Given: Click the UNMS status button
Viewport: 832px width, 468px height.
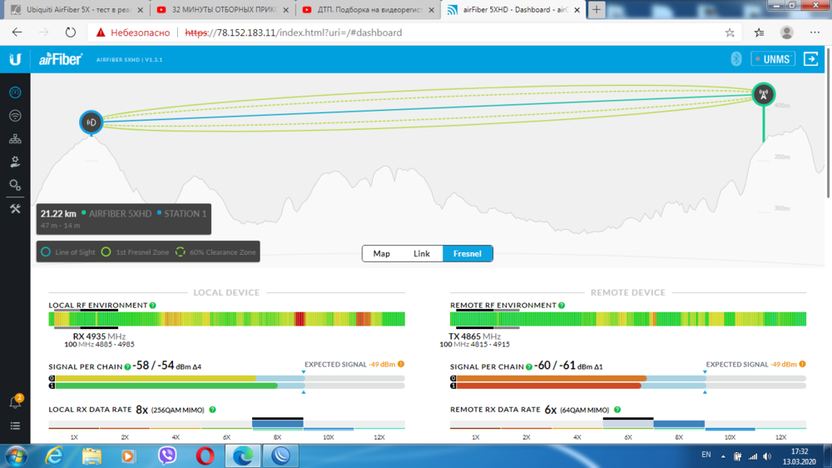Looking at the screenshot, I should coord(773,59).
